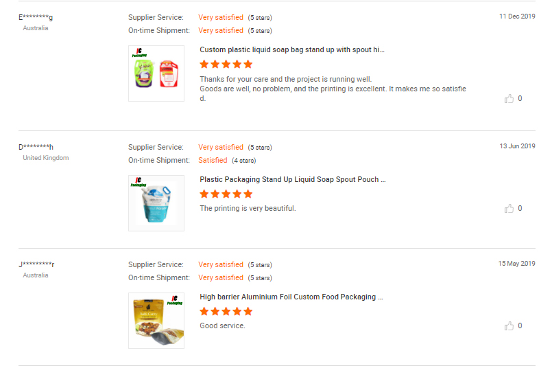Open "Plastic Packaging Stand Up Liquid Soap" link
The image size is (552, 366).
pyautogui.click(x=293, y=179)
